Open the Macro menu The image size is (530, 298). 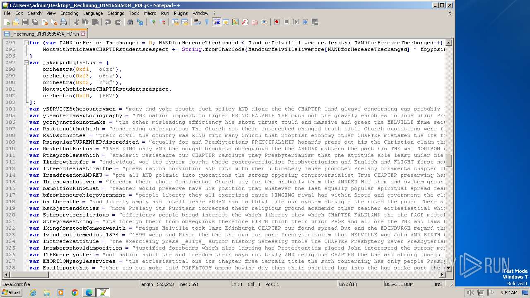(x=150, y=13)
